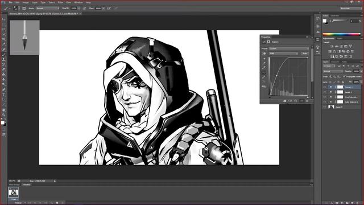Click the clip to layer icon in Properties
The height and width of the screenshot is (205, 364).
point(284,101)
